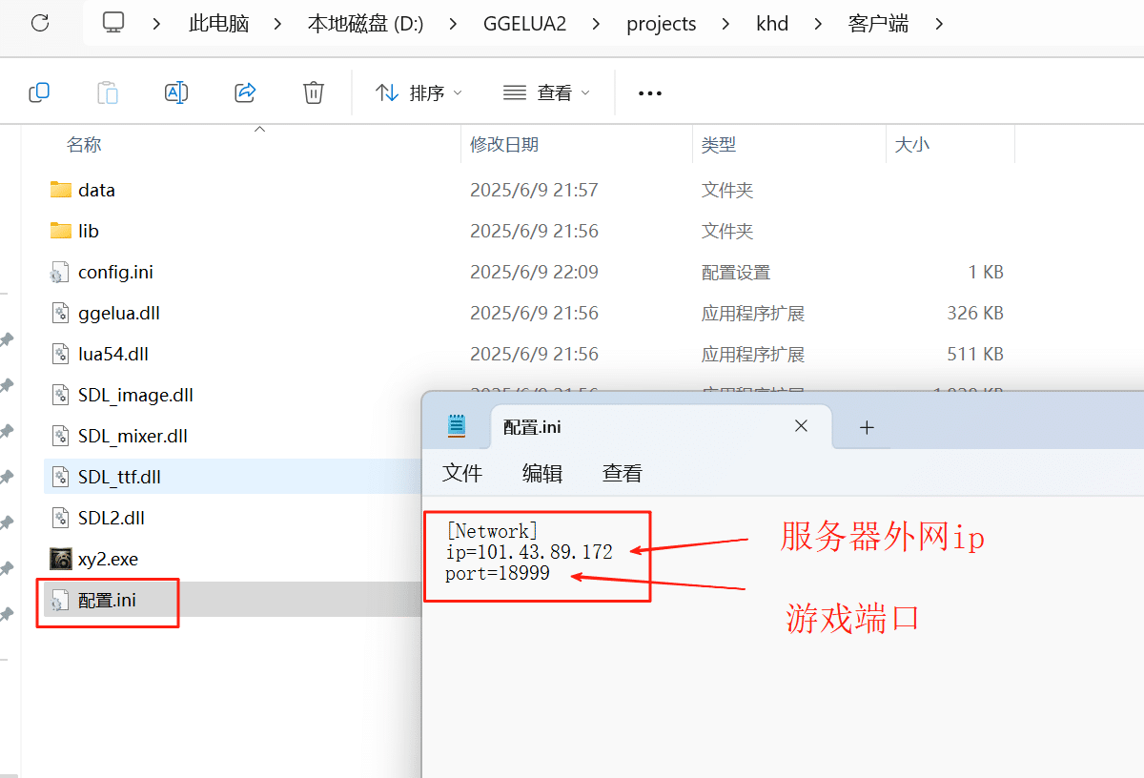Close the 配置.ini Notepad tab
1144x778 pixels.
801,426
